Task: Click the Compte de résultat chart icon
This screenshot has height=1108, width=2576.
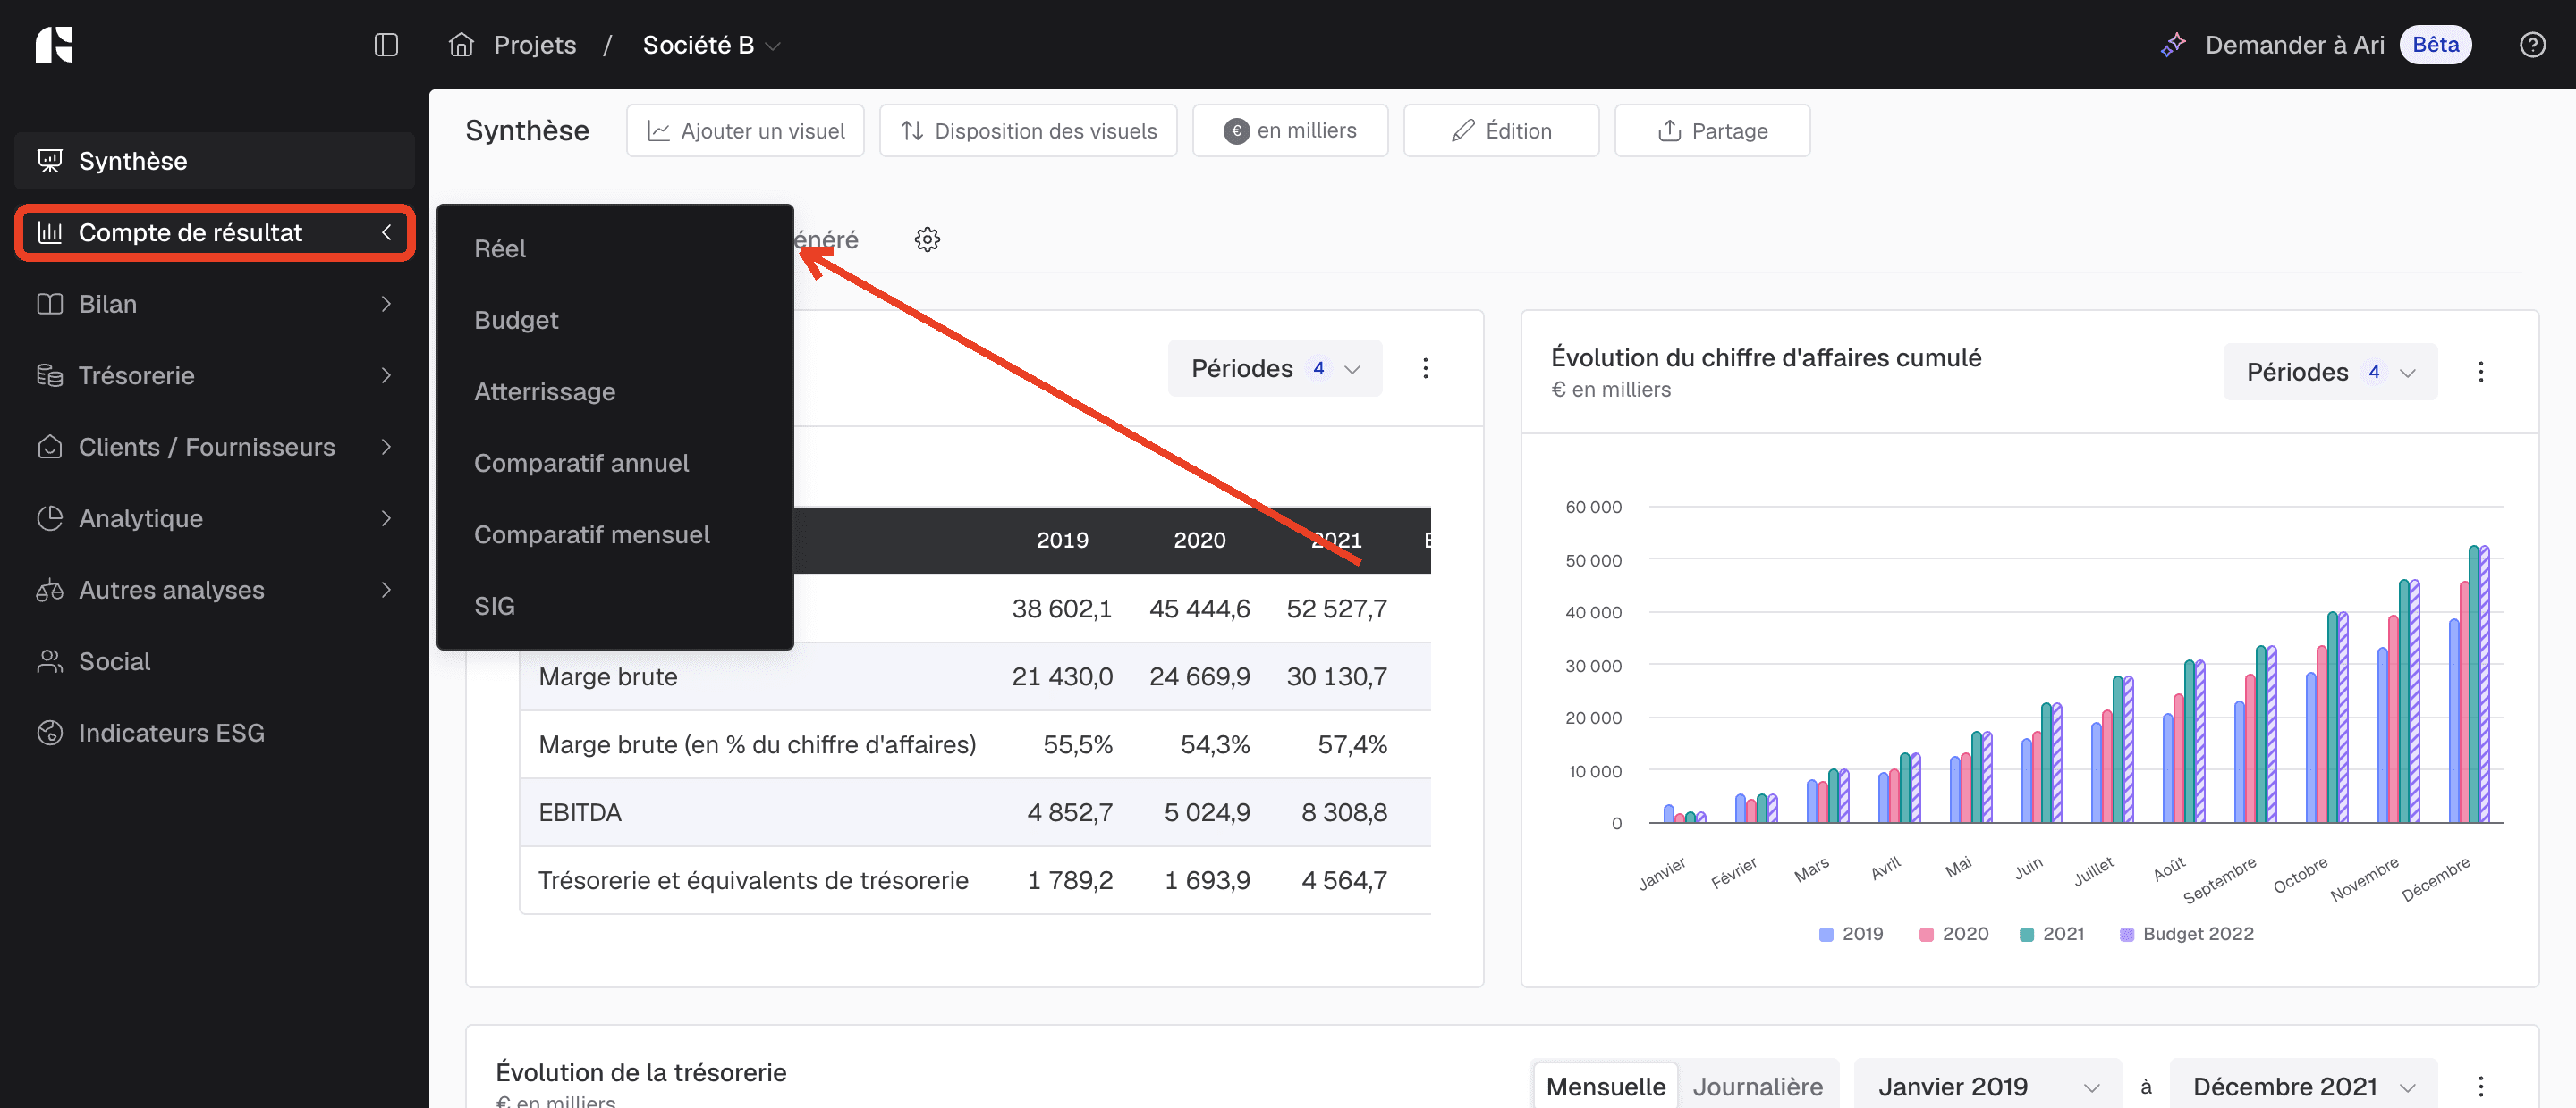Action: pos(50,233)
